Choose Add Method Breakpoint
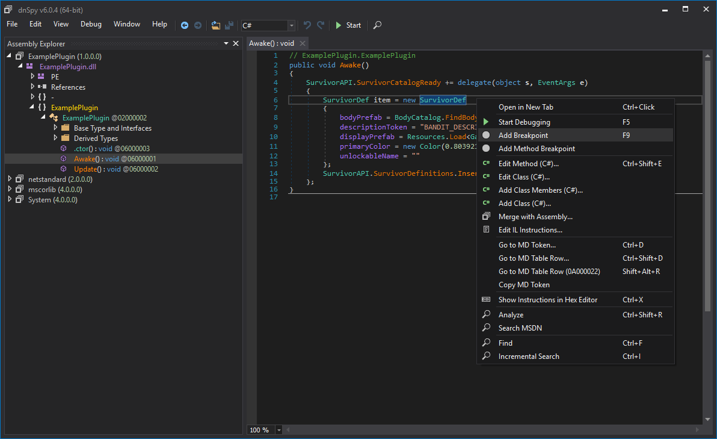 tap(576, 148)
